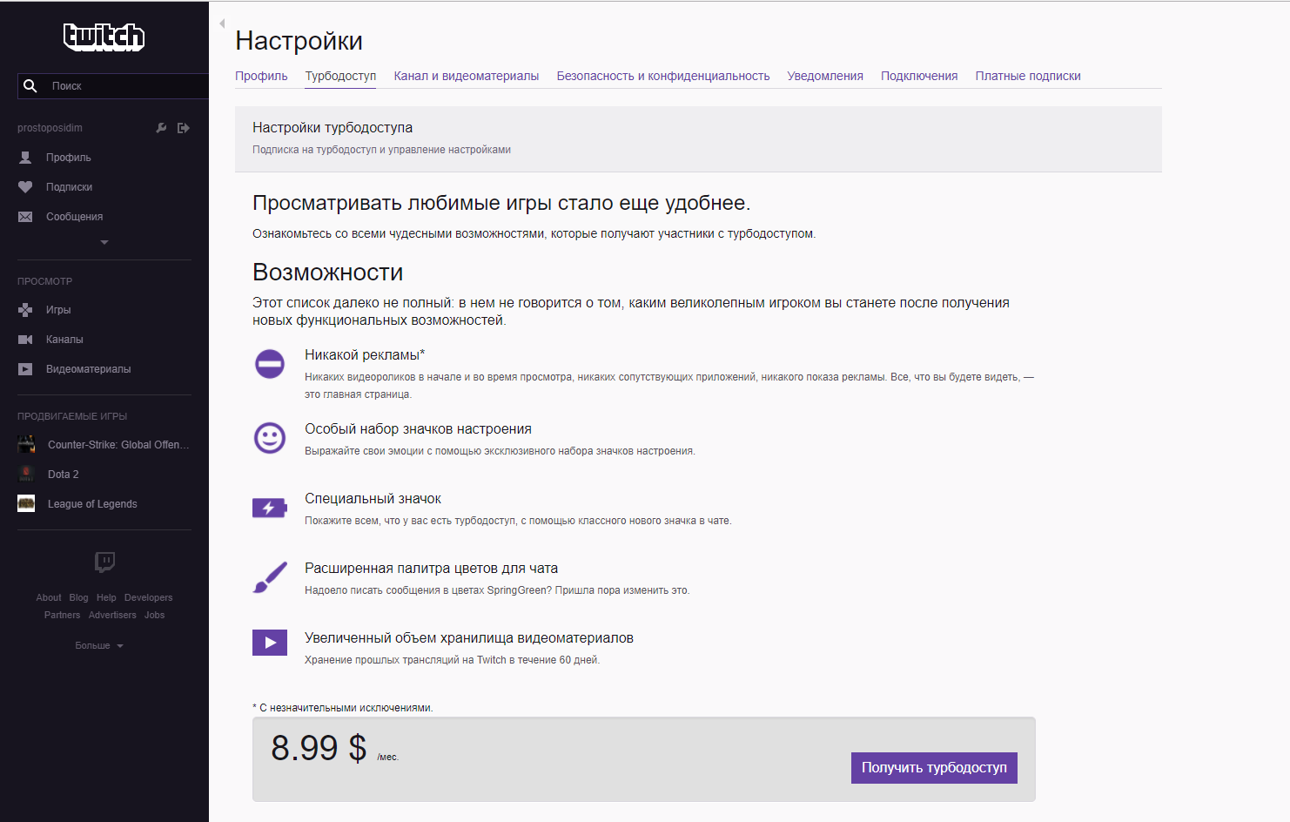
Task: Open settings via wrench icon
Action: pyautogui.click(x=161, y=128)
